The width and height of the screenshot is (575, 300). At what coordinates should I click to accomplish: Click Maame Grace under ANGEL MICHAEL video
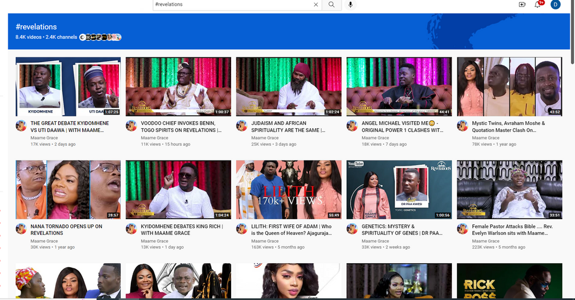tap(375, 138)
